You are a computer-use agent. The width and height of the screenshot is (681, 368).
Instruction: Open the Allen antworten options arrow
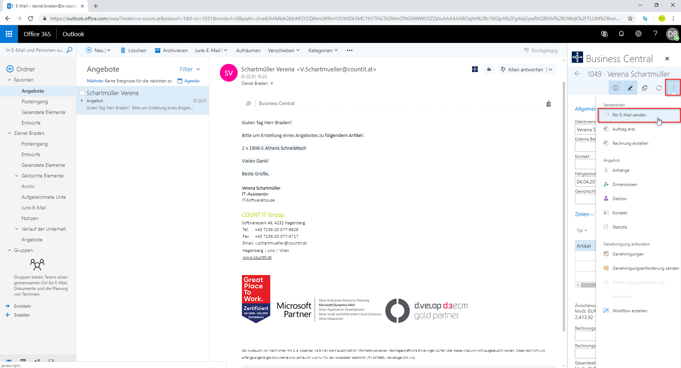click(x=550, y=70)
